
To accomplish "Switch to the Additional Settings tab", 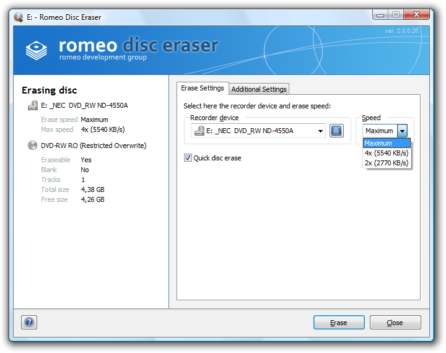I will click(259, 89).
